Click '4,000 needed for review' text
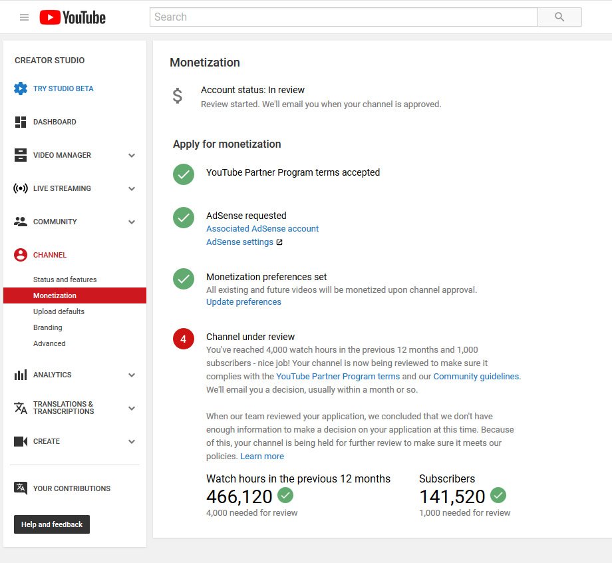This screenshot has height=563, width=612. [x=251, y=512]
